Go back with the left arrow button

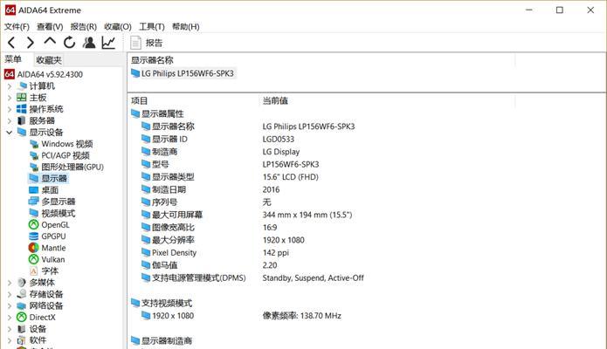pos(11,43)
